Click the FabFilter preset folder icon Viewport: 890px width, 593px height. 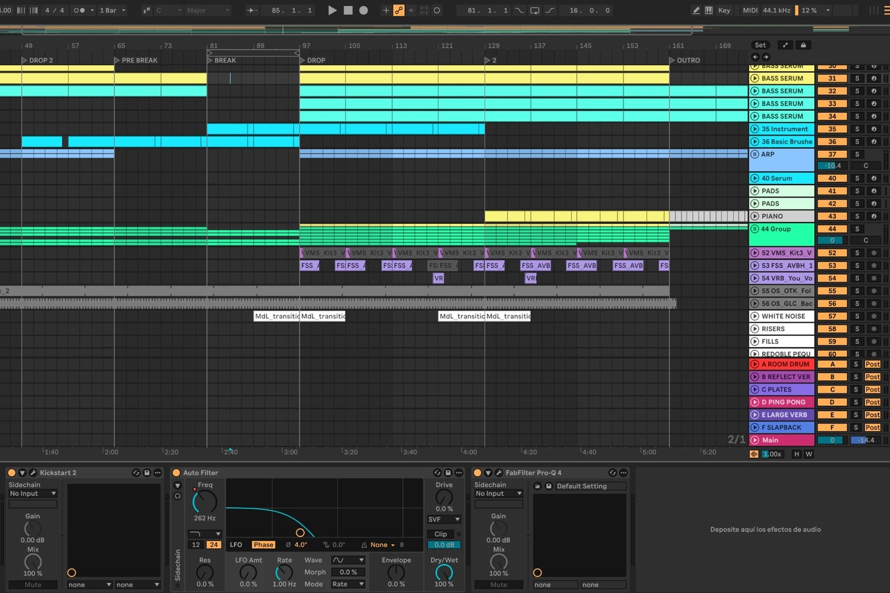pos(537,486)
